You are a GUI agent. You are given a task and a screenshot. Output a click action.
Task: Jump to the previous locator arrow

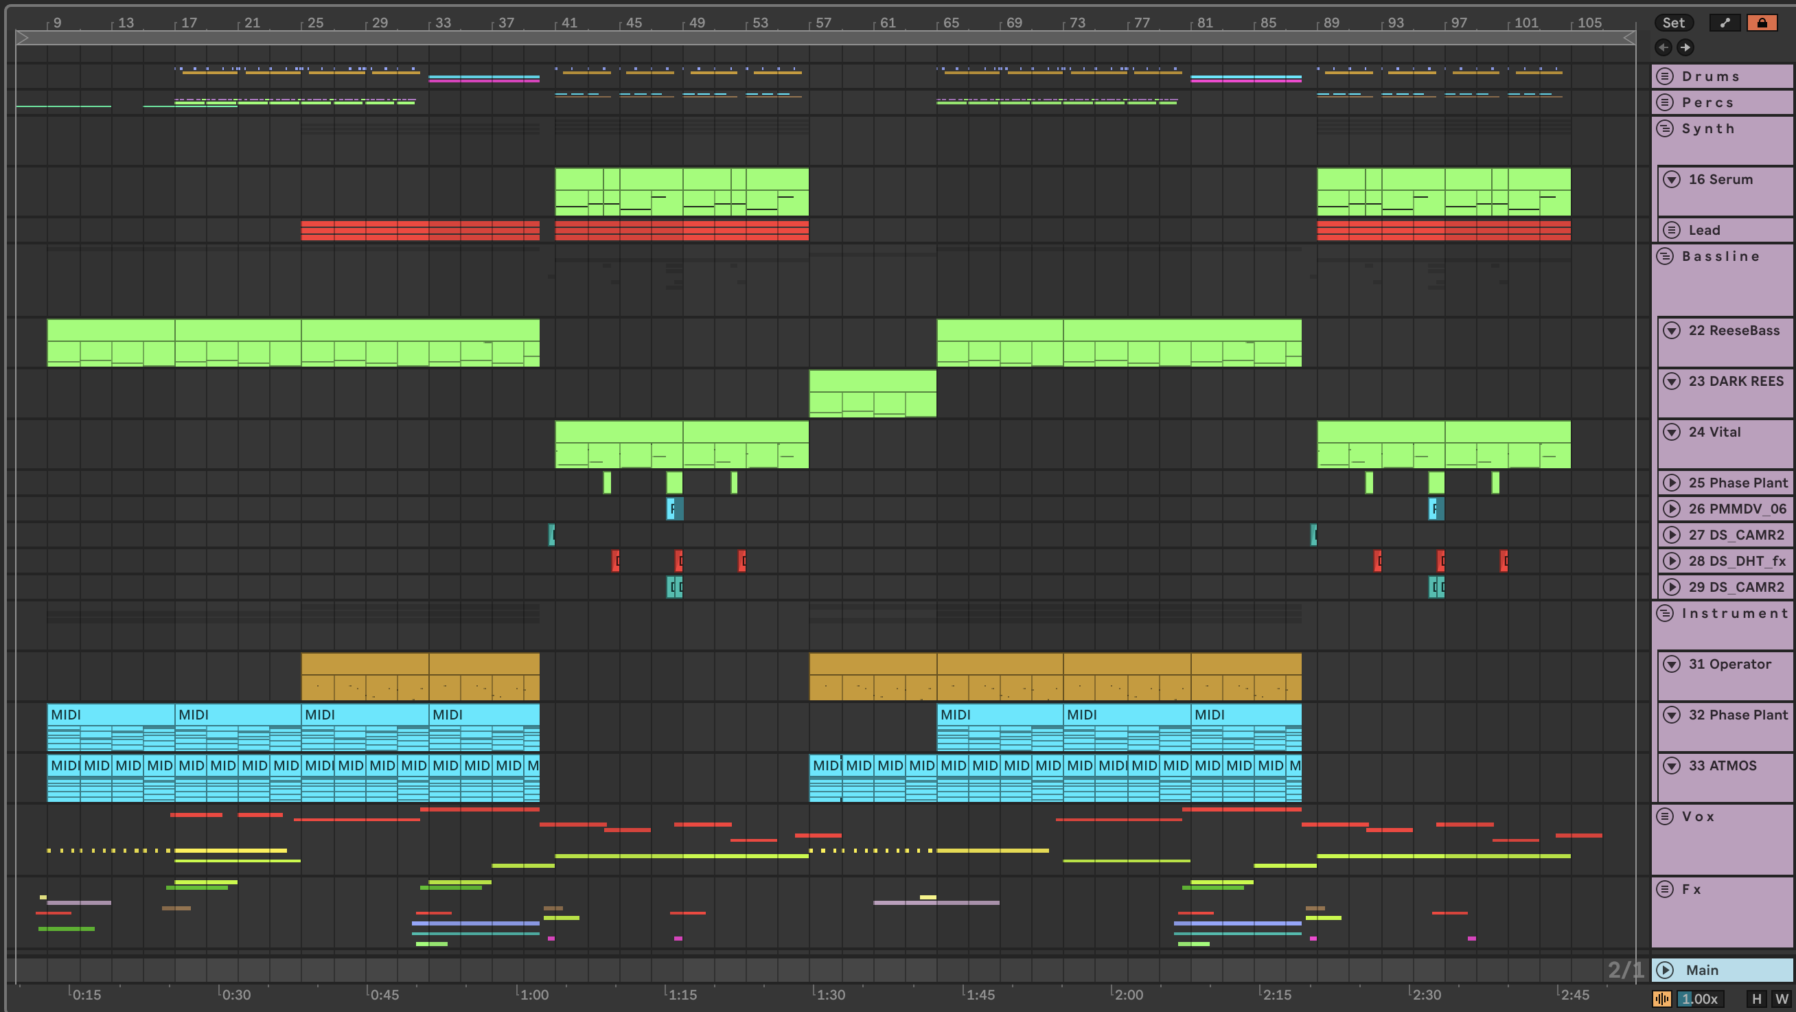click(1663, 47)
